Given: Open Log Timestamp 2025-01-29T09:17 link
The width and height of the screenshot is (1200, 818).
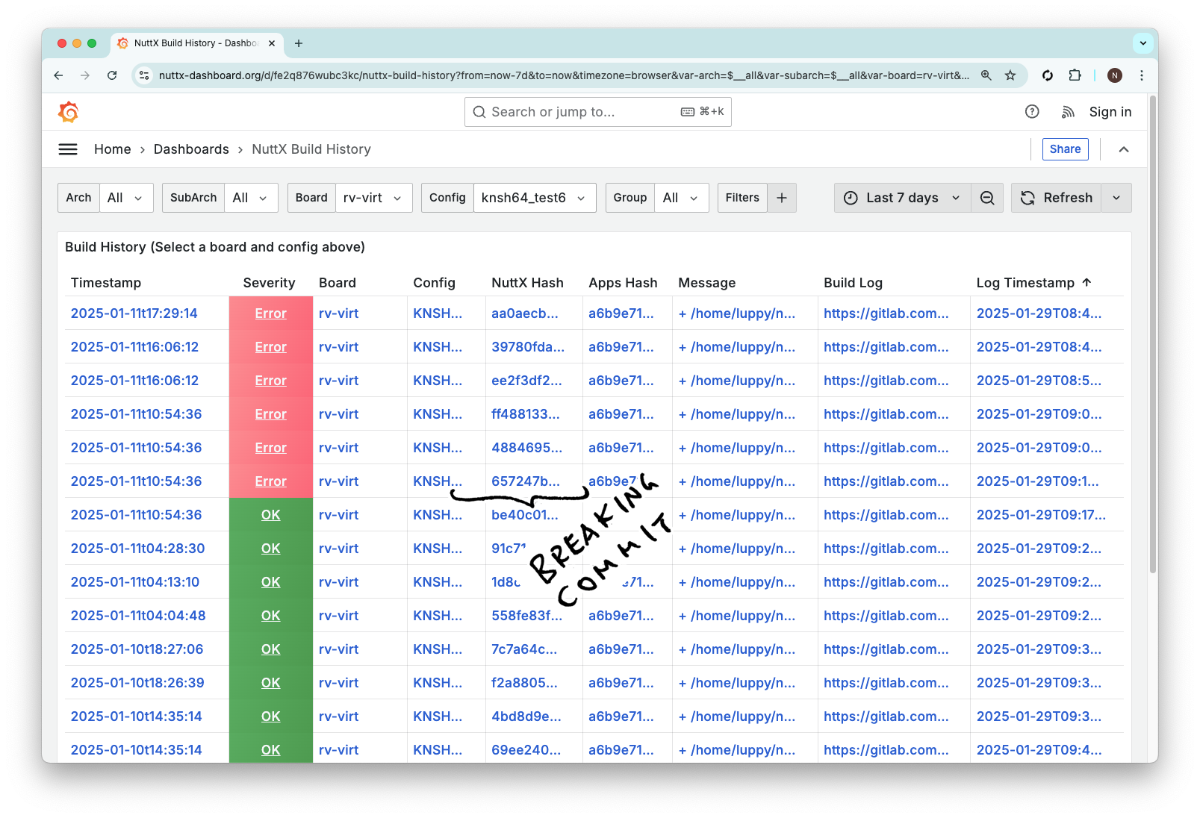Looking at the screenshot, I should coord(1042,515).
